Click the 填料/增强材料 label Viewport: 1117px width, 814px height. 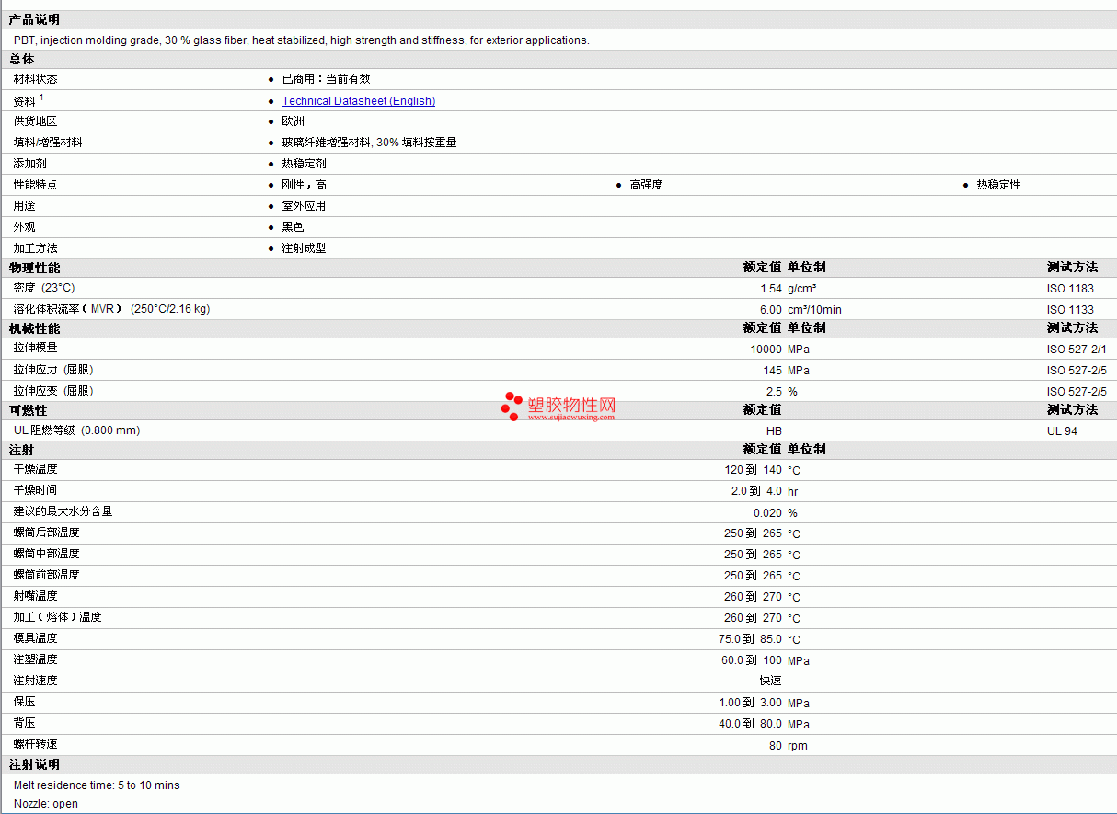click(x=48, y=143)
